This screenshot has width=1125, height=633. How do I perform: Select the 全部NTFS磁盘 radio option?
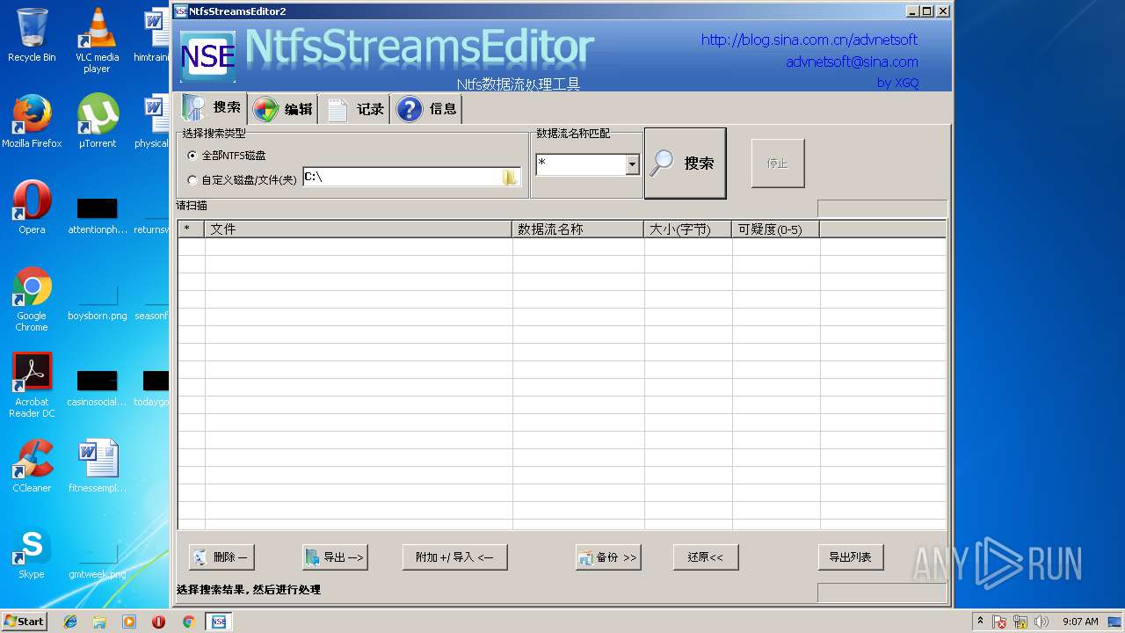(x=227, y=156)
